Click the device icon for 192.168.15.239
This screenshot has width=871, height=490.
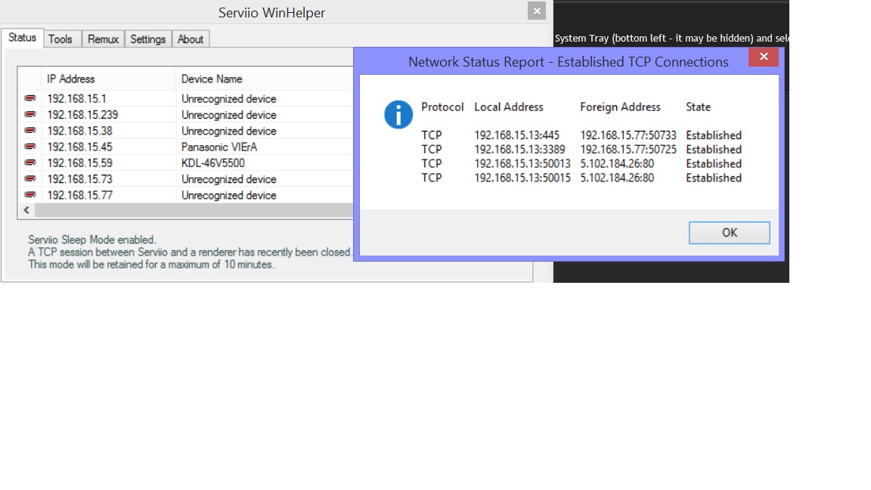click(x=30, y=114)
